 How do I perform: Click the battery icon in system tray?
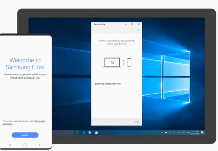166,132
